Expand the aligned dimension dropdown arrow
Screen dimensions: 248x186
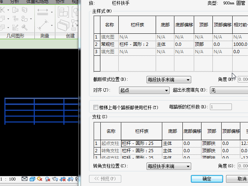click(x=52, y=25)
